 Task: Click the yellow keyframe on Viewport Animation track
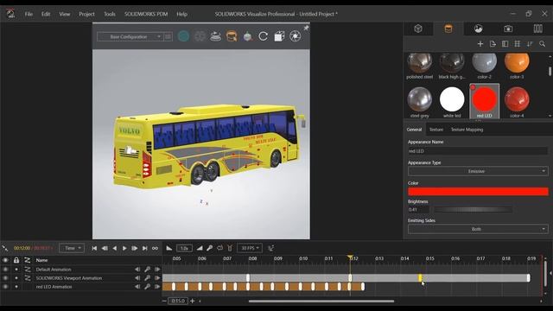tap(420, 278)
